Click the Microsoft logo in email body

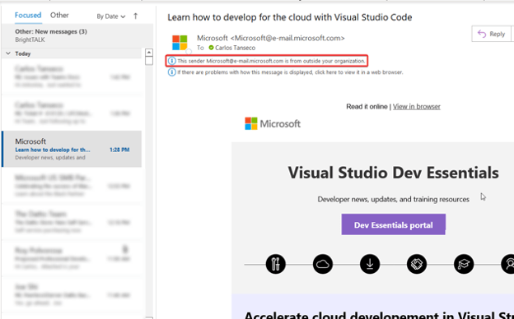tap(273, 123)
